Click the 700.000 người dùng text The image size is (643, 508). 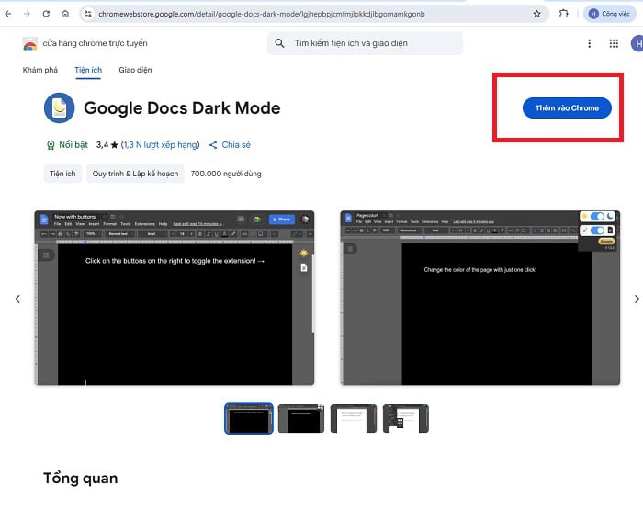click(x=226, y=174)
